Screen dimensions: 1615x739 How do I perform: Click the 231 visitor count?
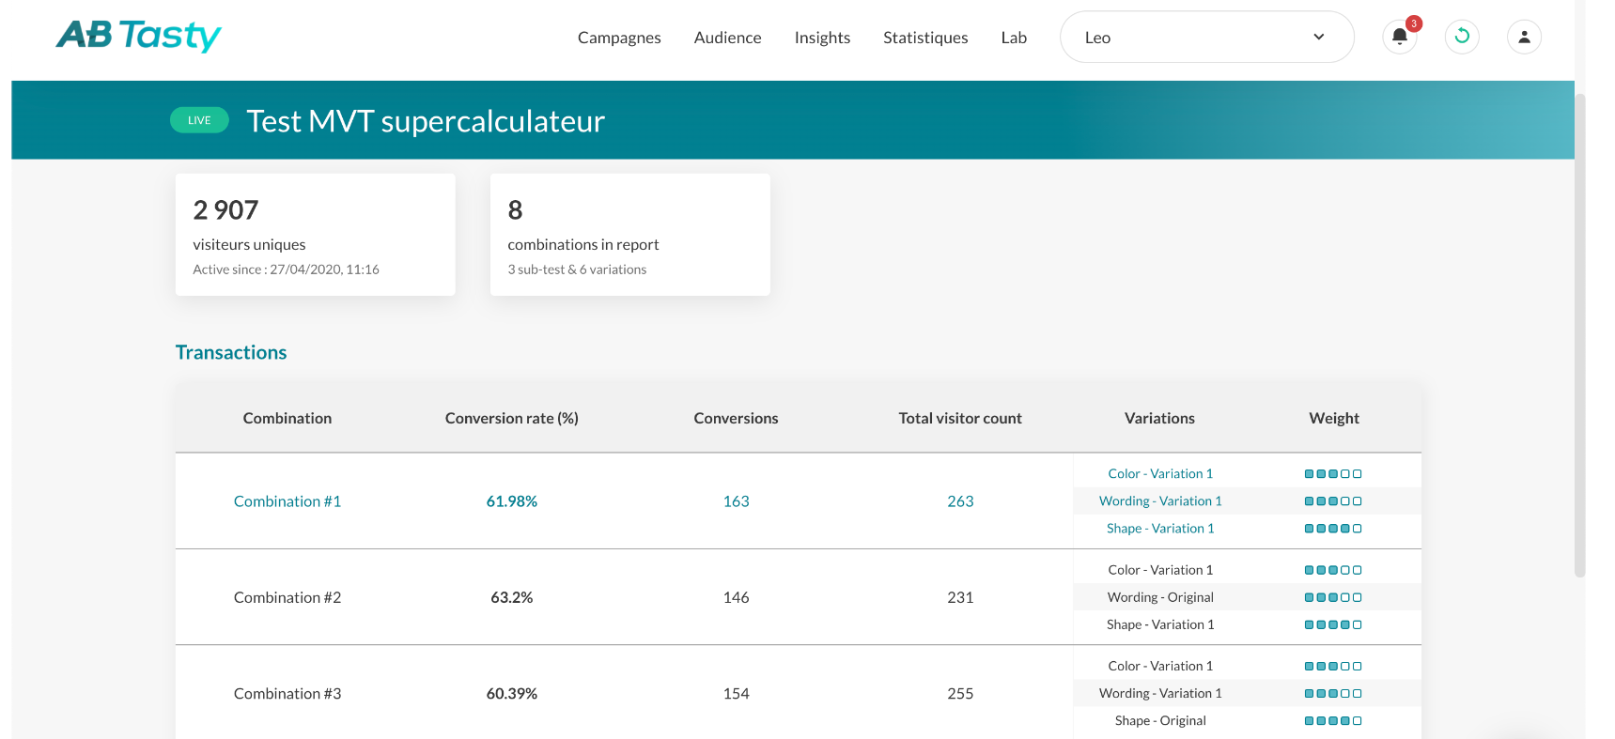[960, 597]
